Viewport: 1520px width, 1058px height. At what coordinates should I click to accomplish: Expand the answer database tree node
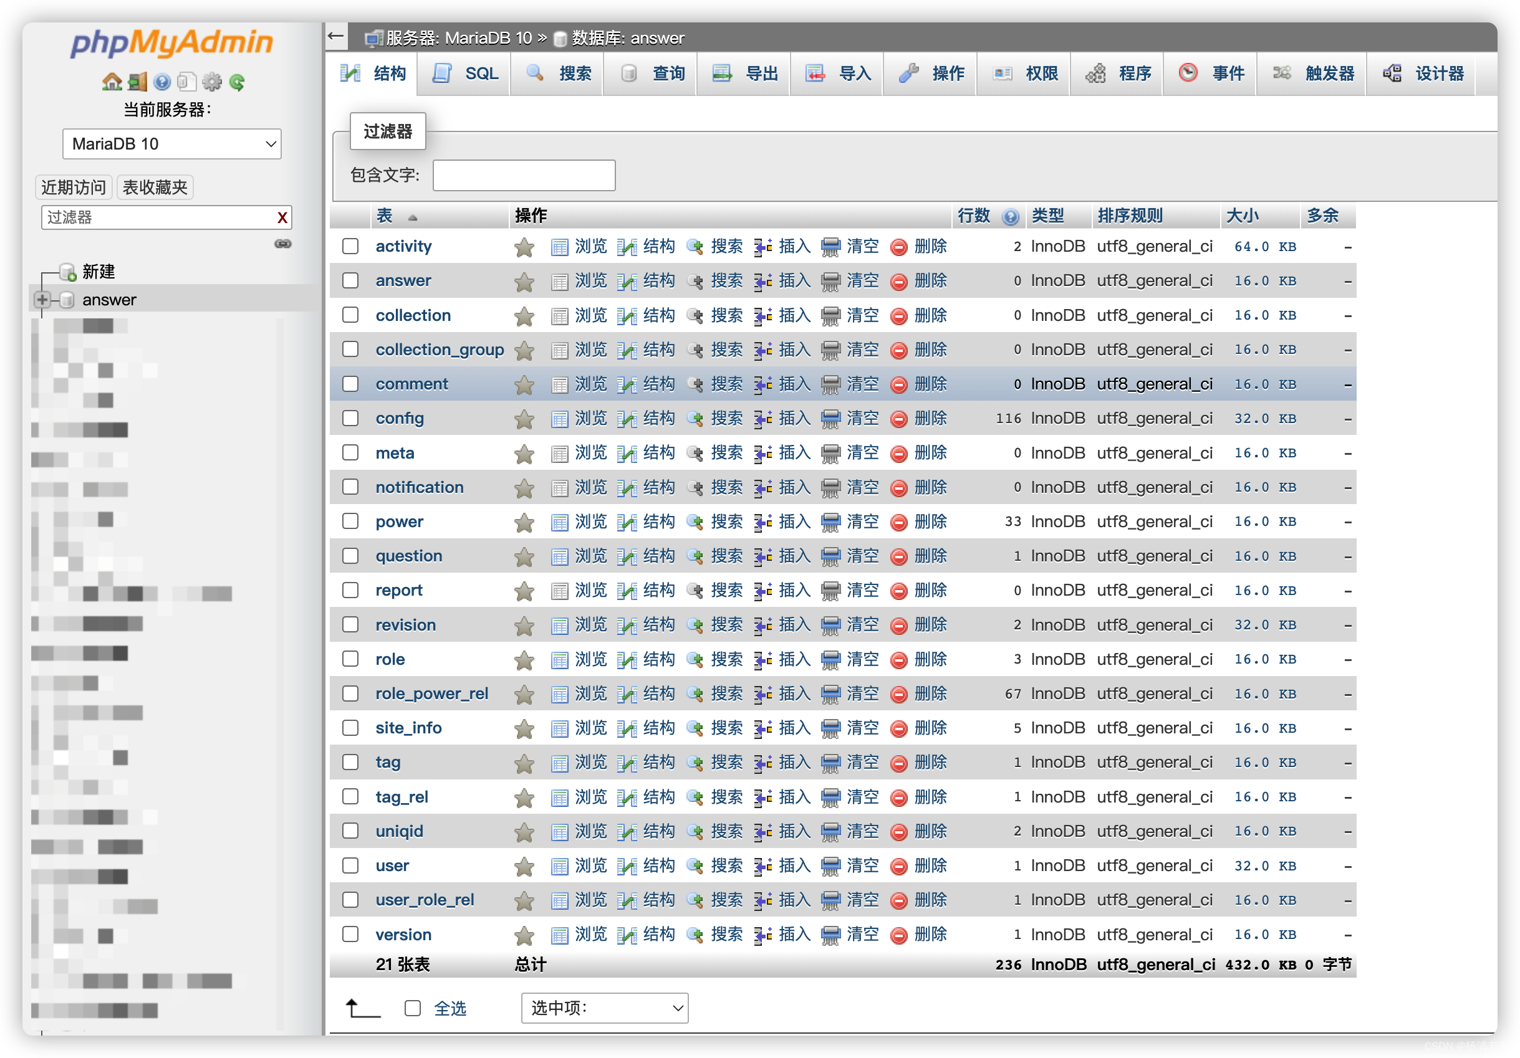pos(42,300)
